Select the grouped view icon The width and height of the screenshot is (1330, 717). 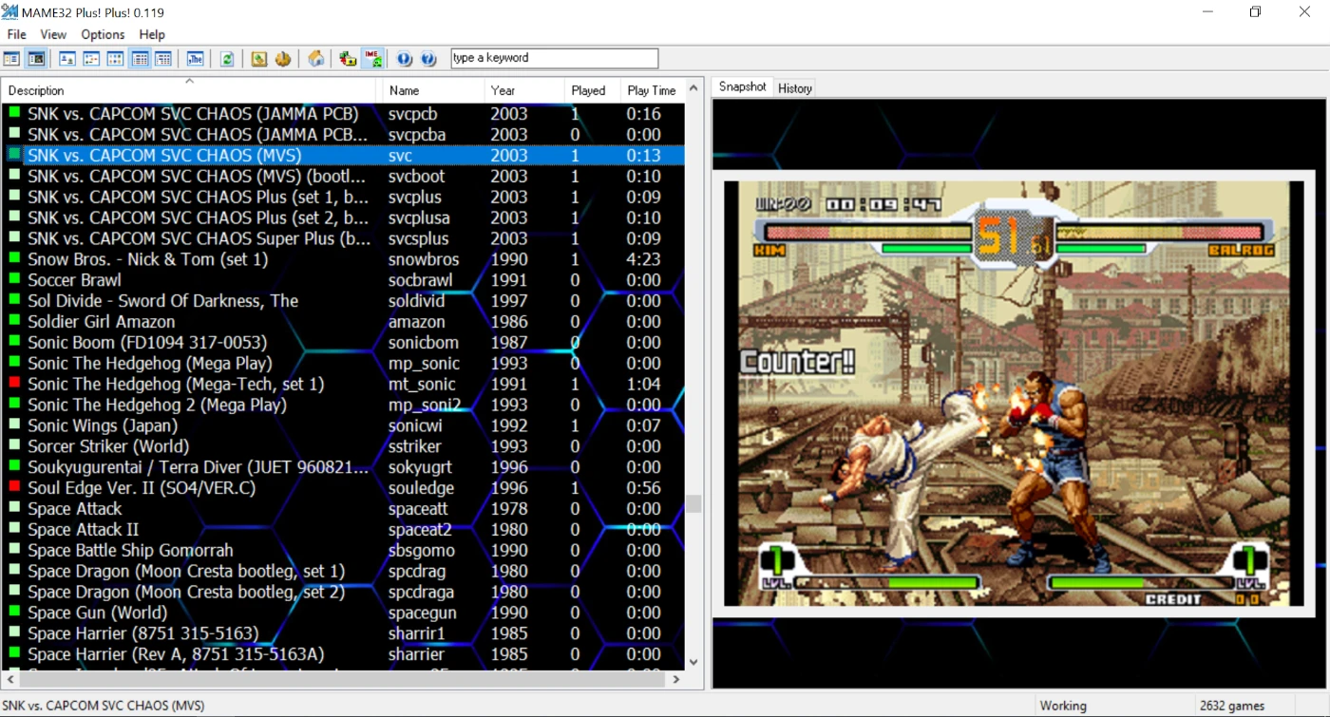coord(163,59)
